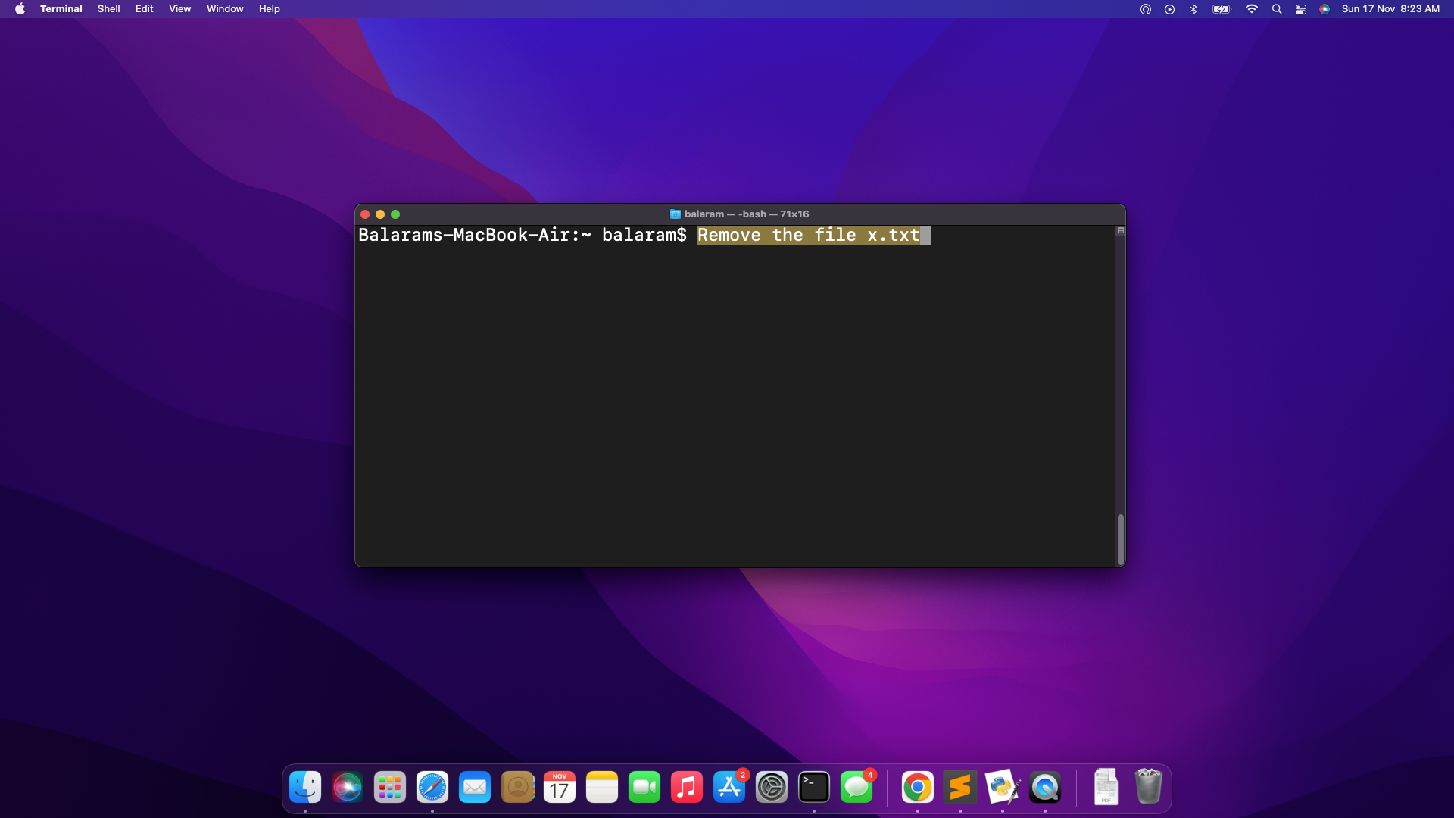The width and height of the screenshot is (1454, 818).
Task: Click the Wi-Fi status icon
Action: click(1252, 9)
